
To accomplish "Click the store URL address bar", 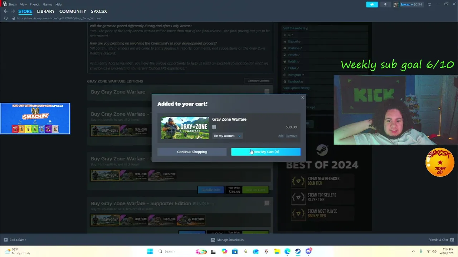I will tap(59, 18).
